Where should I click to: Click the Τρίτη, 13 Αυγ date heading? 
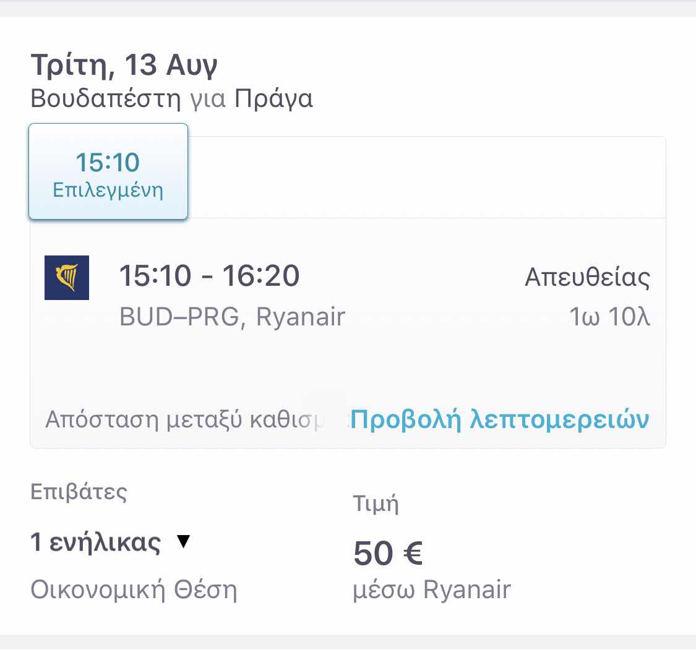pos(124,65)
